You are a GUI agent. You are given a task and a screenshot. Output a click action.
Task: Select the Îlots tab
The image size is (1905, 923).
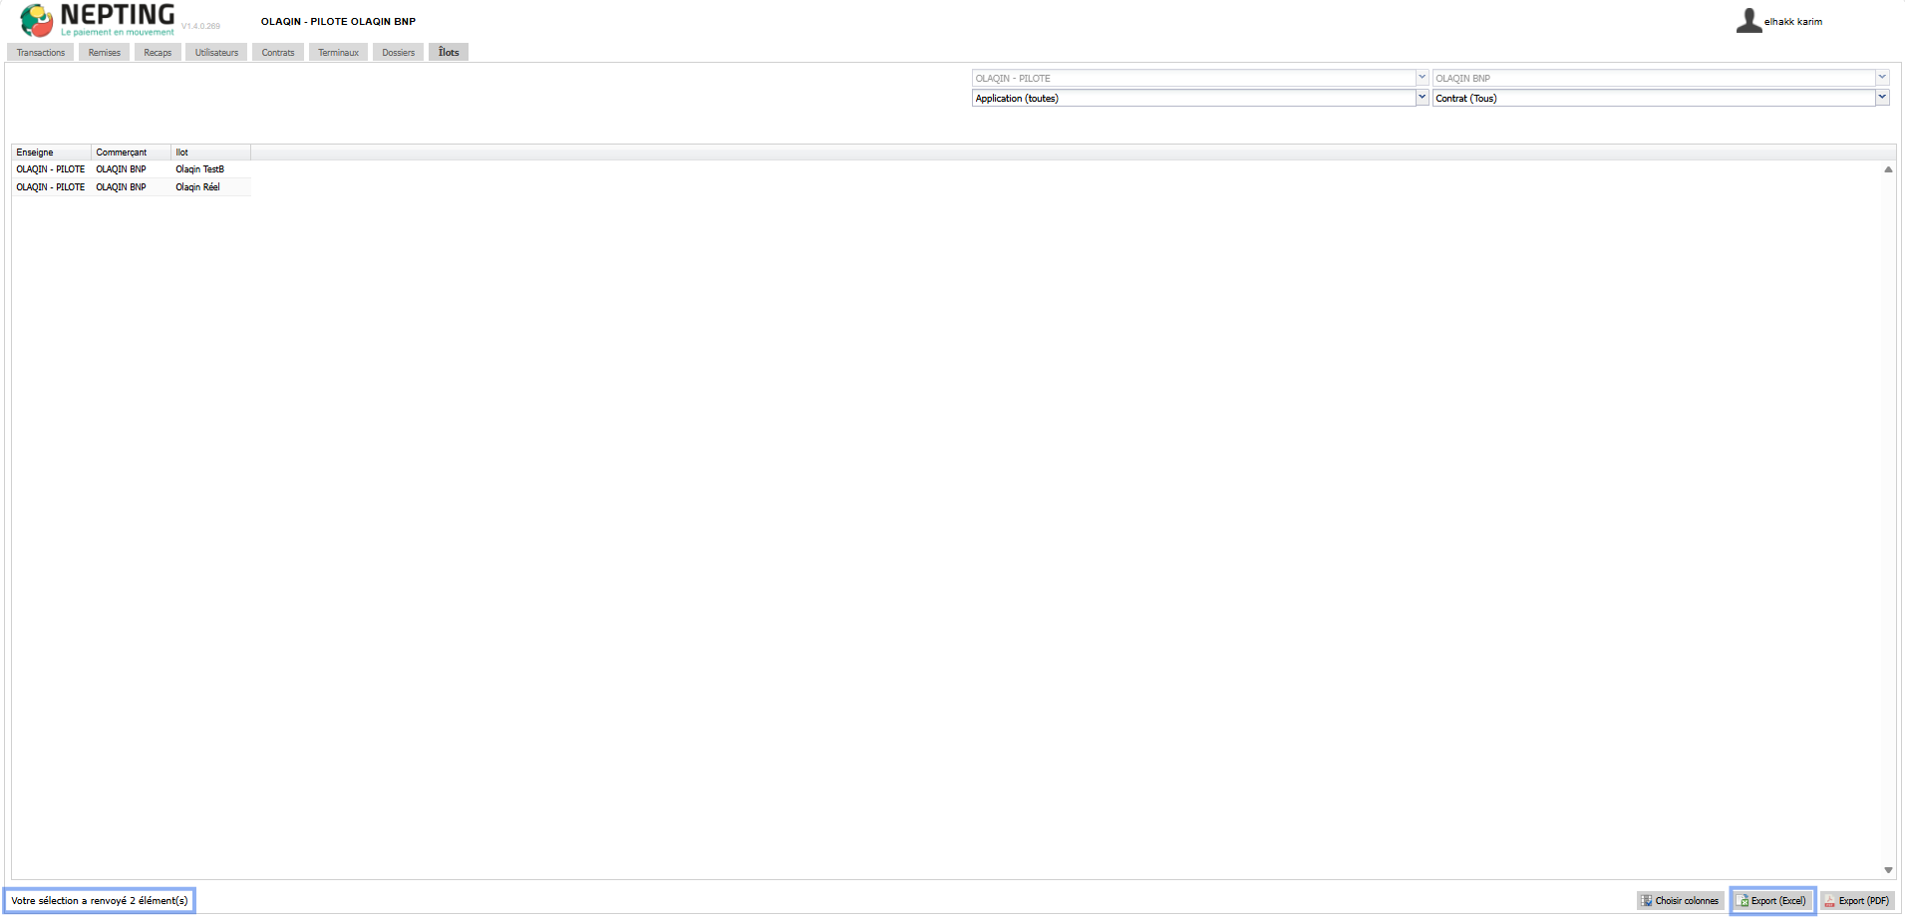click(x=449, y=52)
